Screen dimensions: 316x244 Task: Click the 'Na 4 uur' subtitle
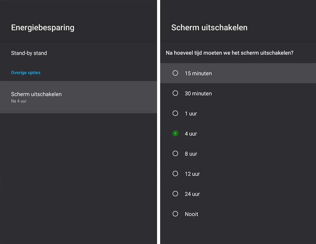pos(19,101)
